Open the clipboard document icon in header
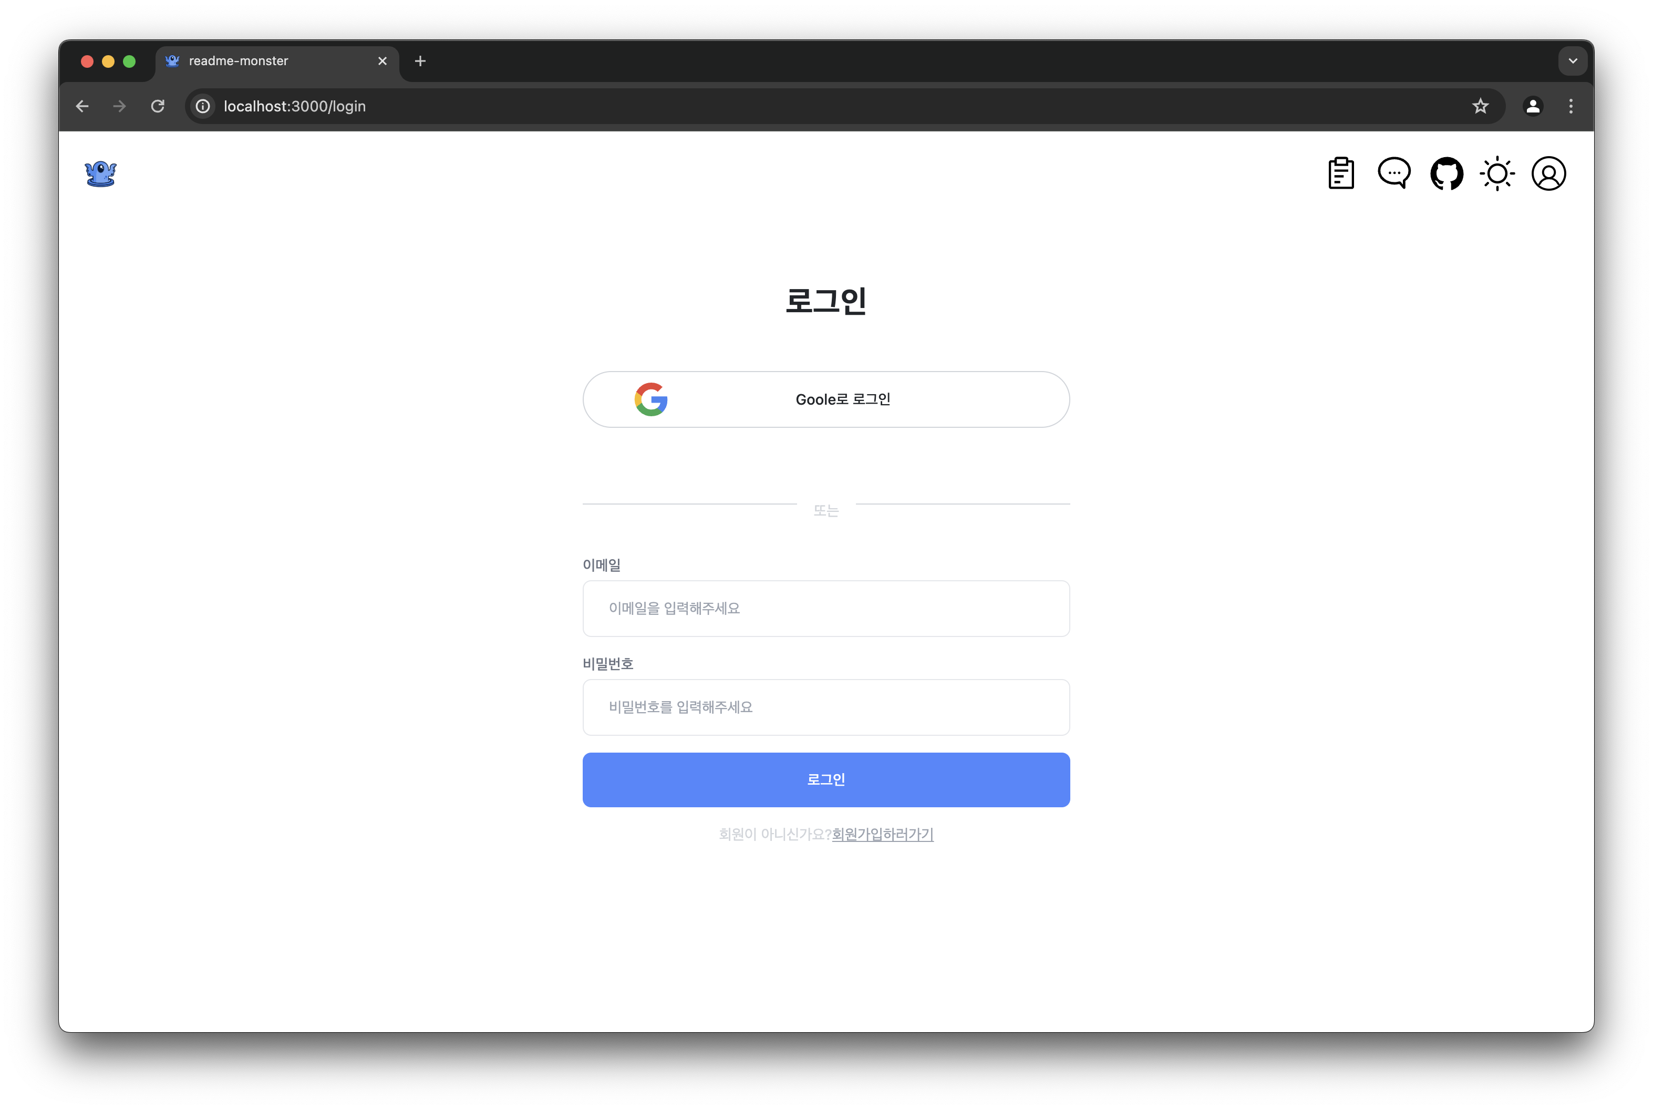 (x=1341, y=173)
